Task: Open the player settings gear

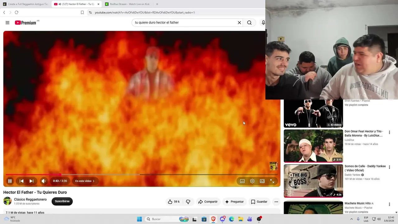Action: (252, 181)
